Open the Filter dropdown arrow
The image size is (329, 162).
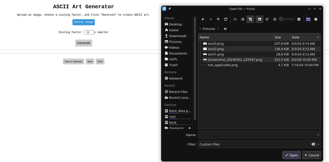(318, 144)
